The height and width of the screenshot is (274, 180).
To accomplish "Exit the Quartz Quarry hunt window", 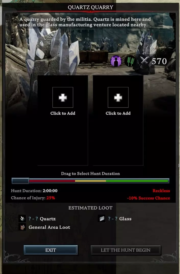I will click(x=51, y=250).
